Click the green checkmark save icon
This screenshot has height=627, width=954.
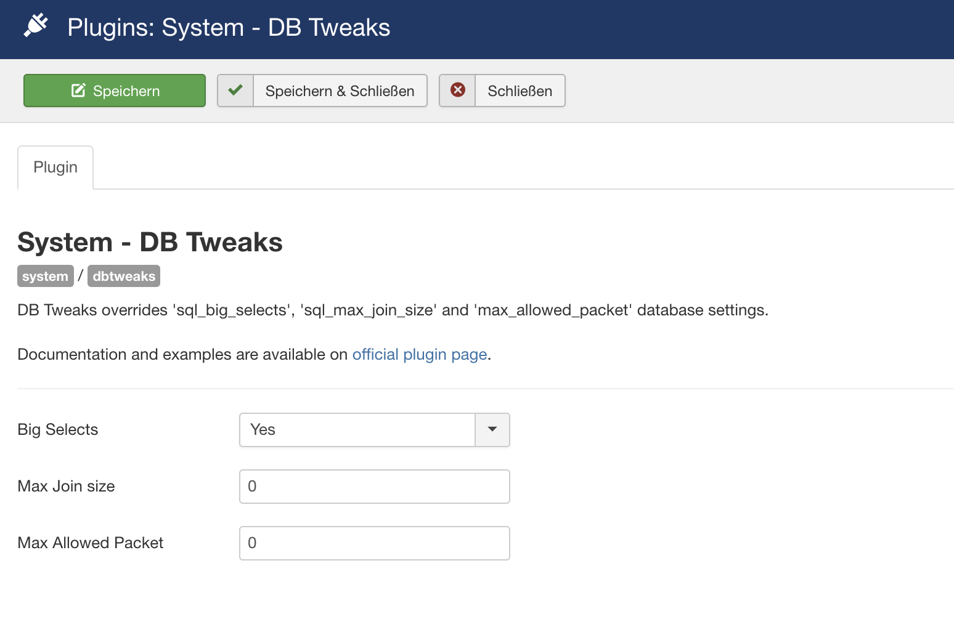coord(235,91)
